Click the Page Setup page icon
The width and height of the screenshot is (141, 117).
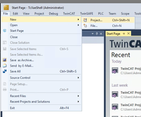5,84
